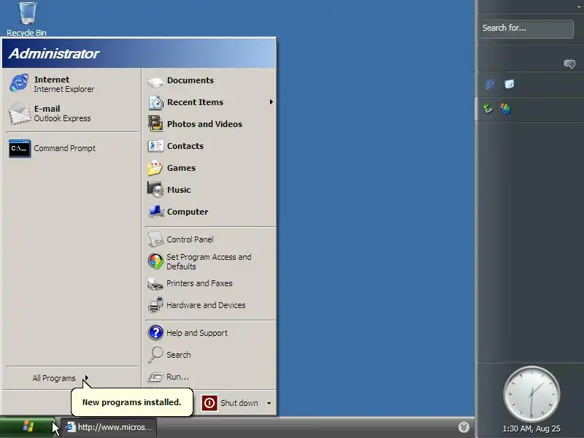Open Internet Explorer from the Start menu
Viewport: 584px width, 438px height.
(x=72, y=84)
